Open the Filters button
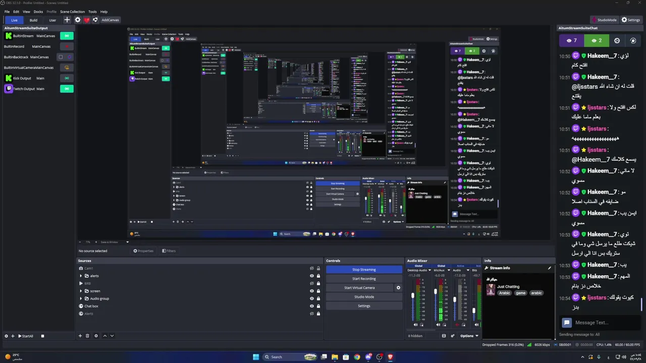 click(169, 251)
